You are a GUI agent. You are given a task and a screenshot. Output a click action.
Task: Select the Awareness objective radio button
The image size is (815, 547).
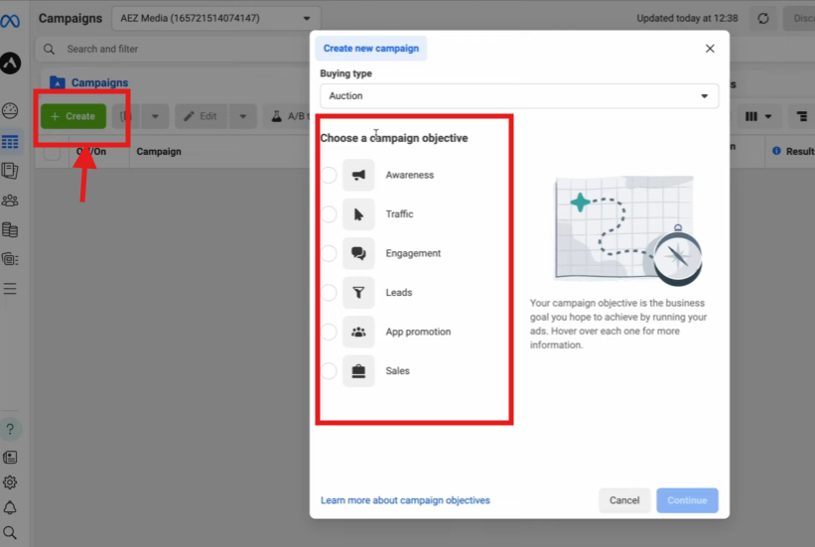click(x=329, y=176)
